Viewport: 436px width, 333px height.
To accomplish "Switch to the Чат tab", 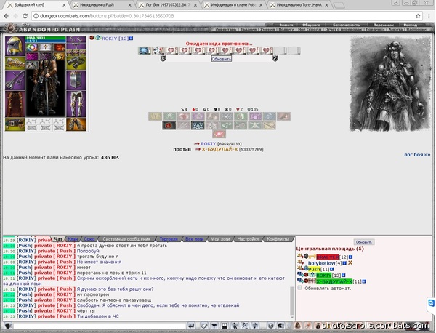I will pos(58,239).
